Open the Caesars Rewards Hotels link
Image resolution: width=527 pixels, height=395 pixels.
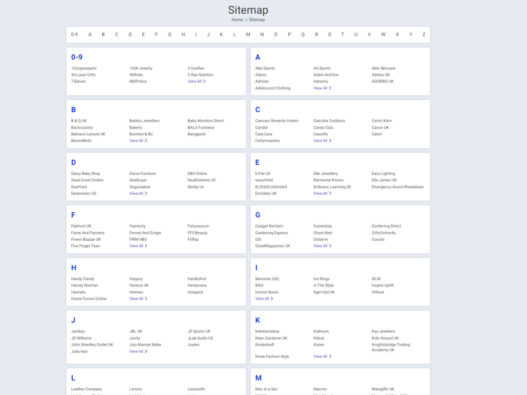tap(277, 121)
